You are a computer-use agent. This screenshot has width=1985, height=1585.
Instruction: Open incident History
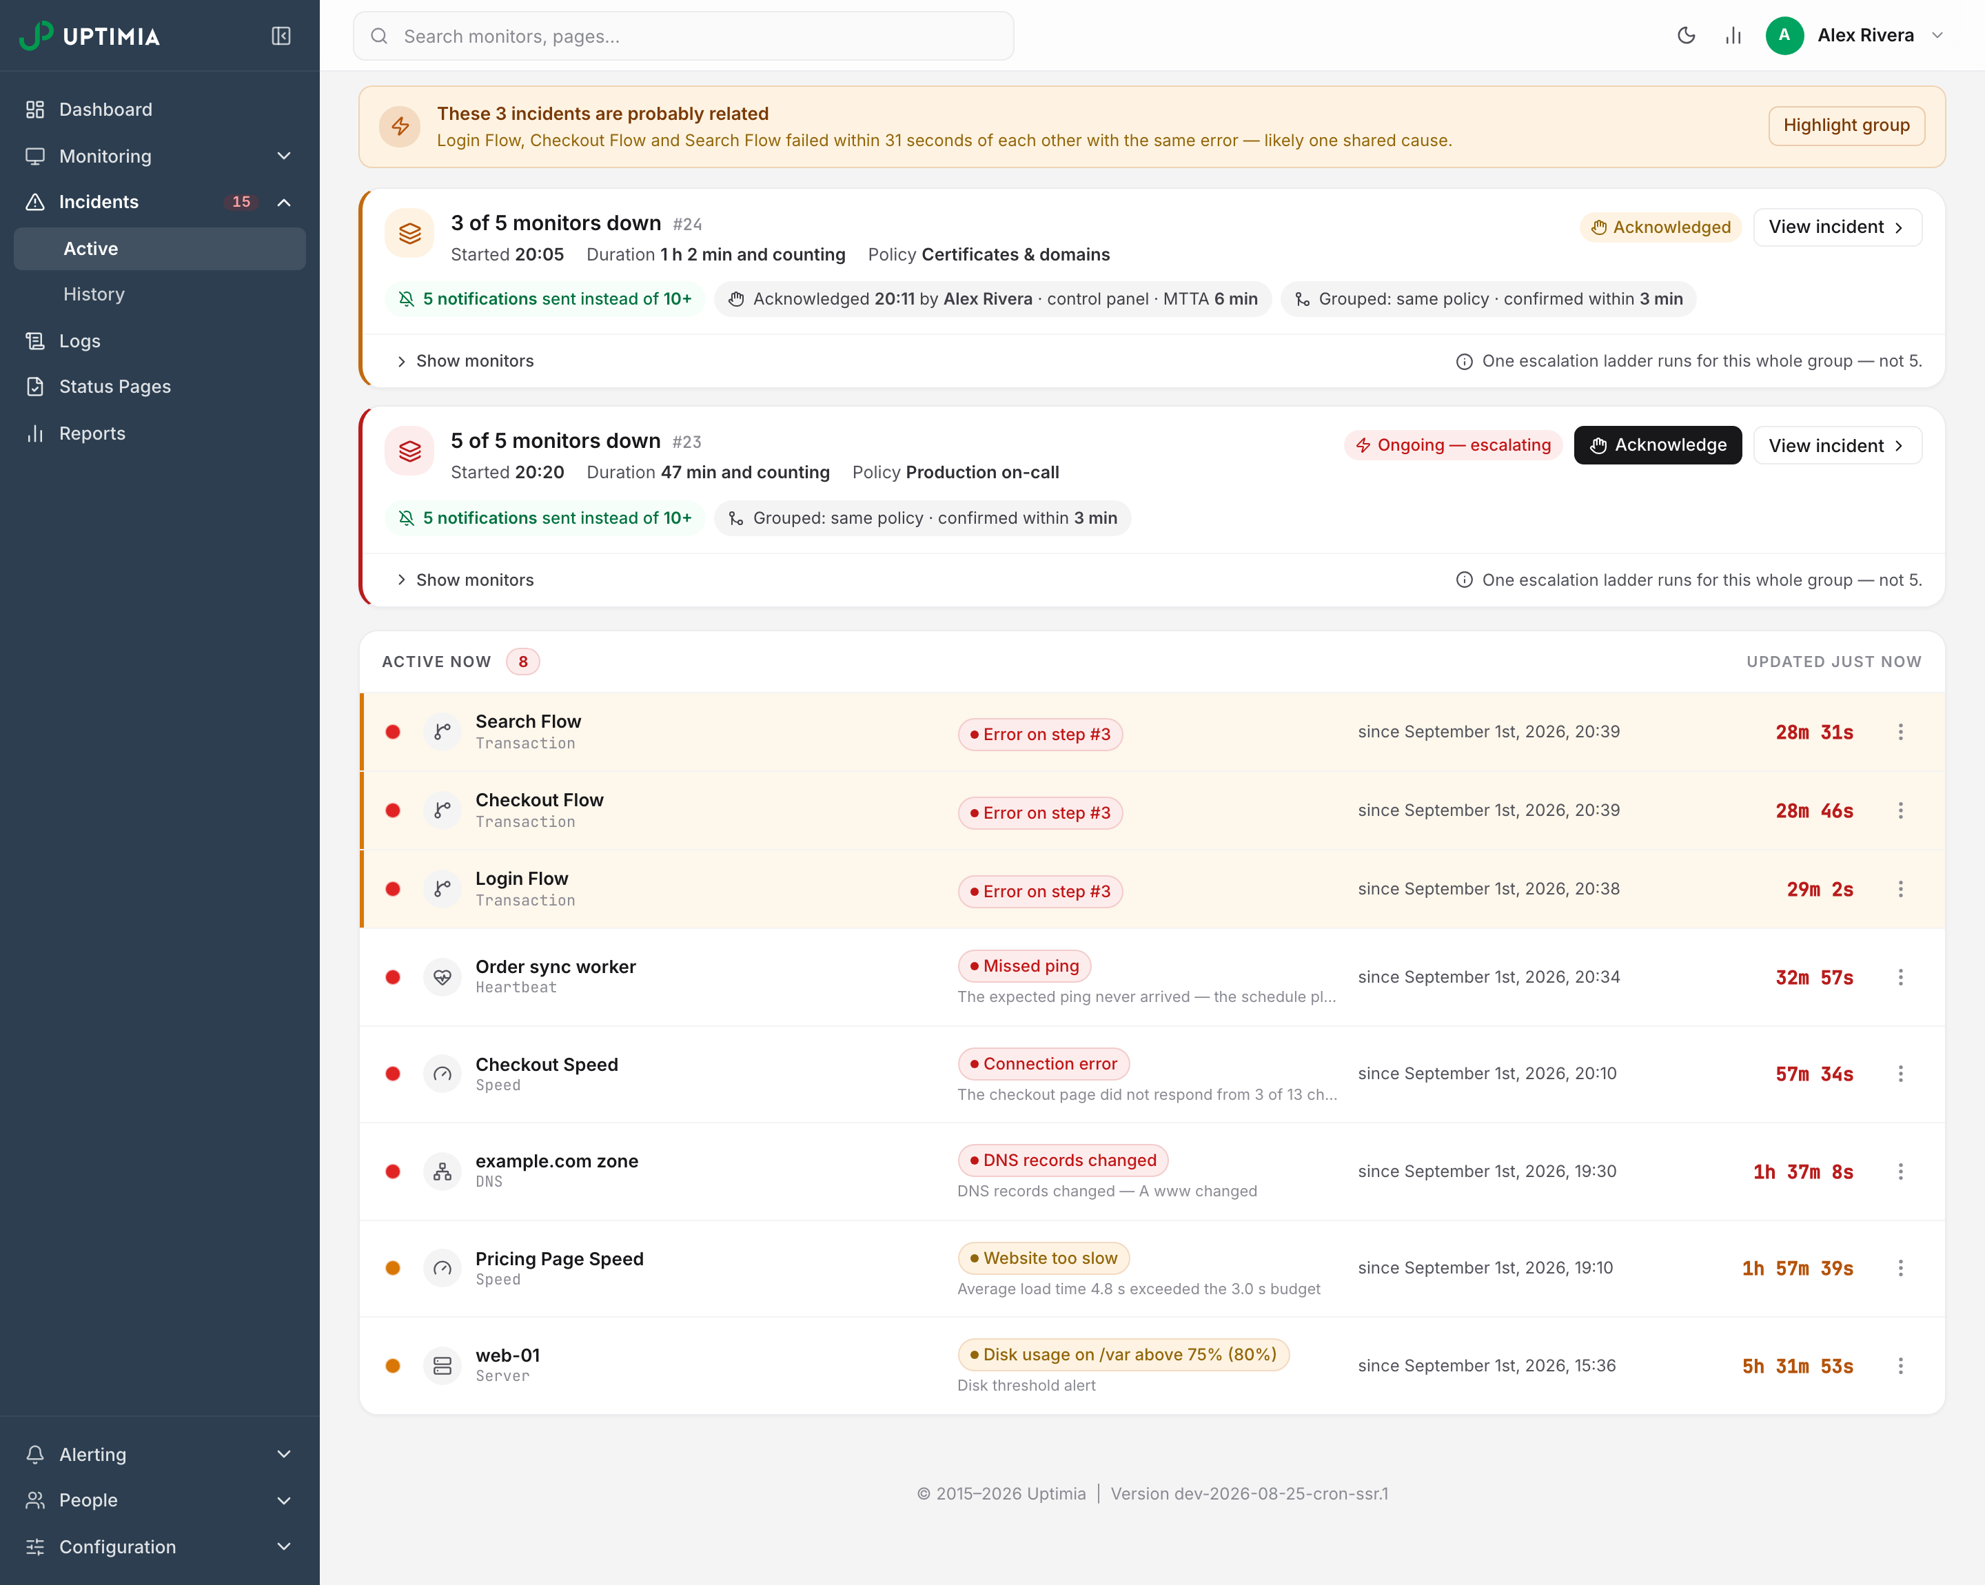159,294
